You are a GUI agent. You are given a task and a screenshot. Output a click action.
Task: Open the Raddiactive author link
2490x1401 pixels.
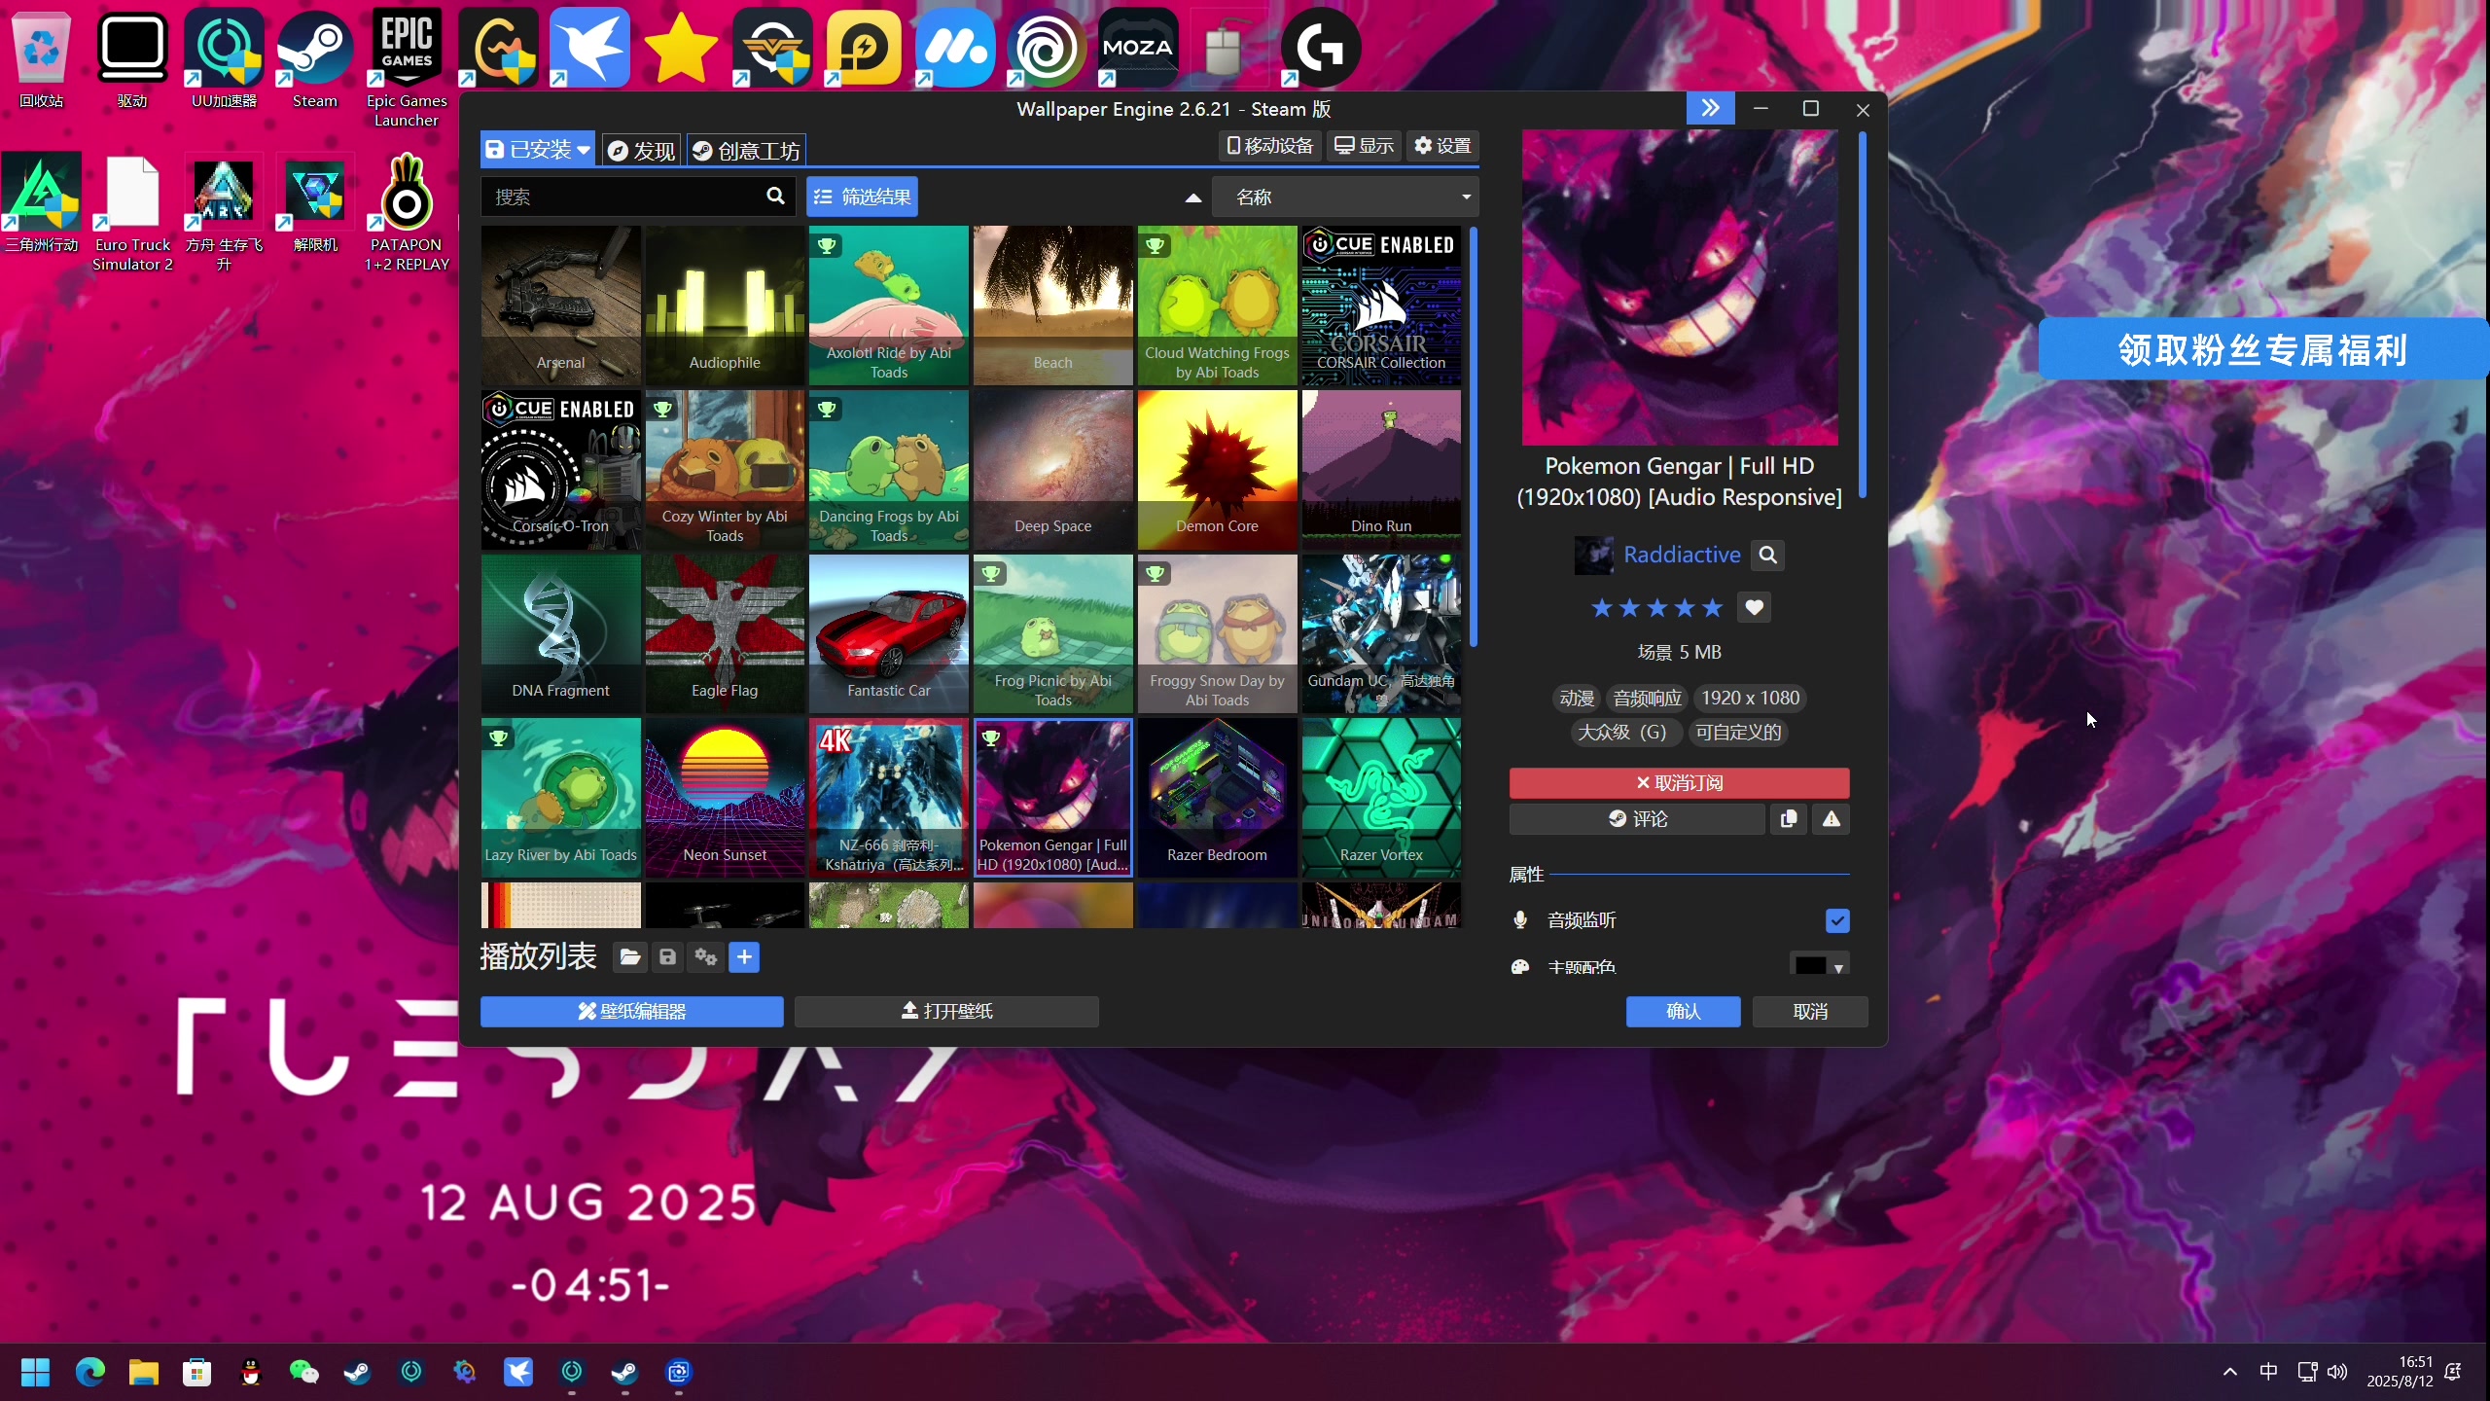[x=1682, y=555]
